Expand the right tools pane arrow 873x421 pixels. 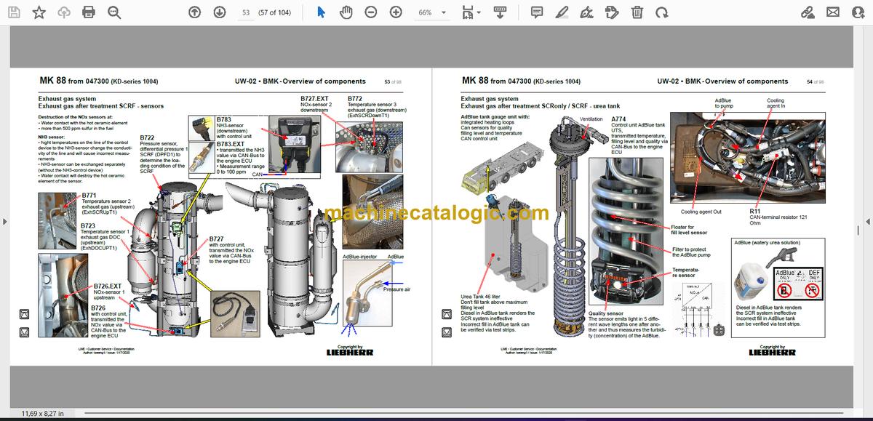(x=869, y=222)
